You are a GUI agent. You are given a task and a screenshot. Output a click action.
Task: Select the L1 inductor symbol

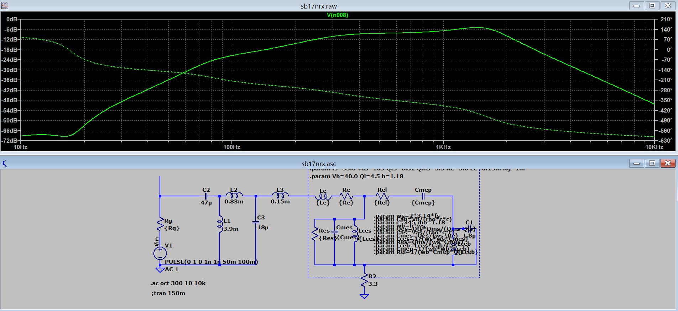click(219, 224)
